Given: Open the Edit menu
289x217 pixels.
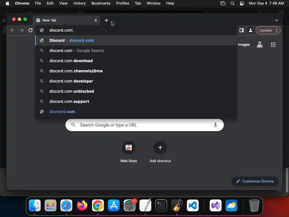Looking at the screenshot, I should click(x=50, y=3).
